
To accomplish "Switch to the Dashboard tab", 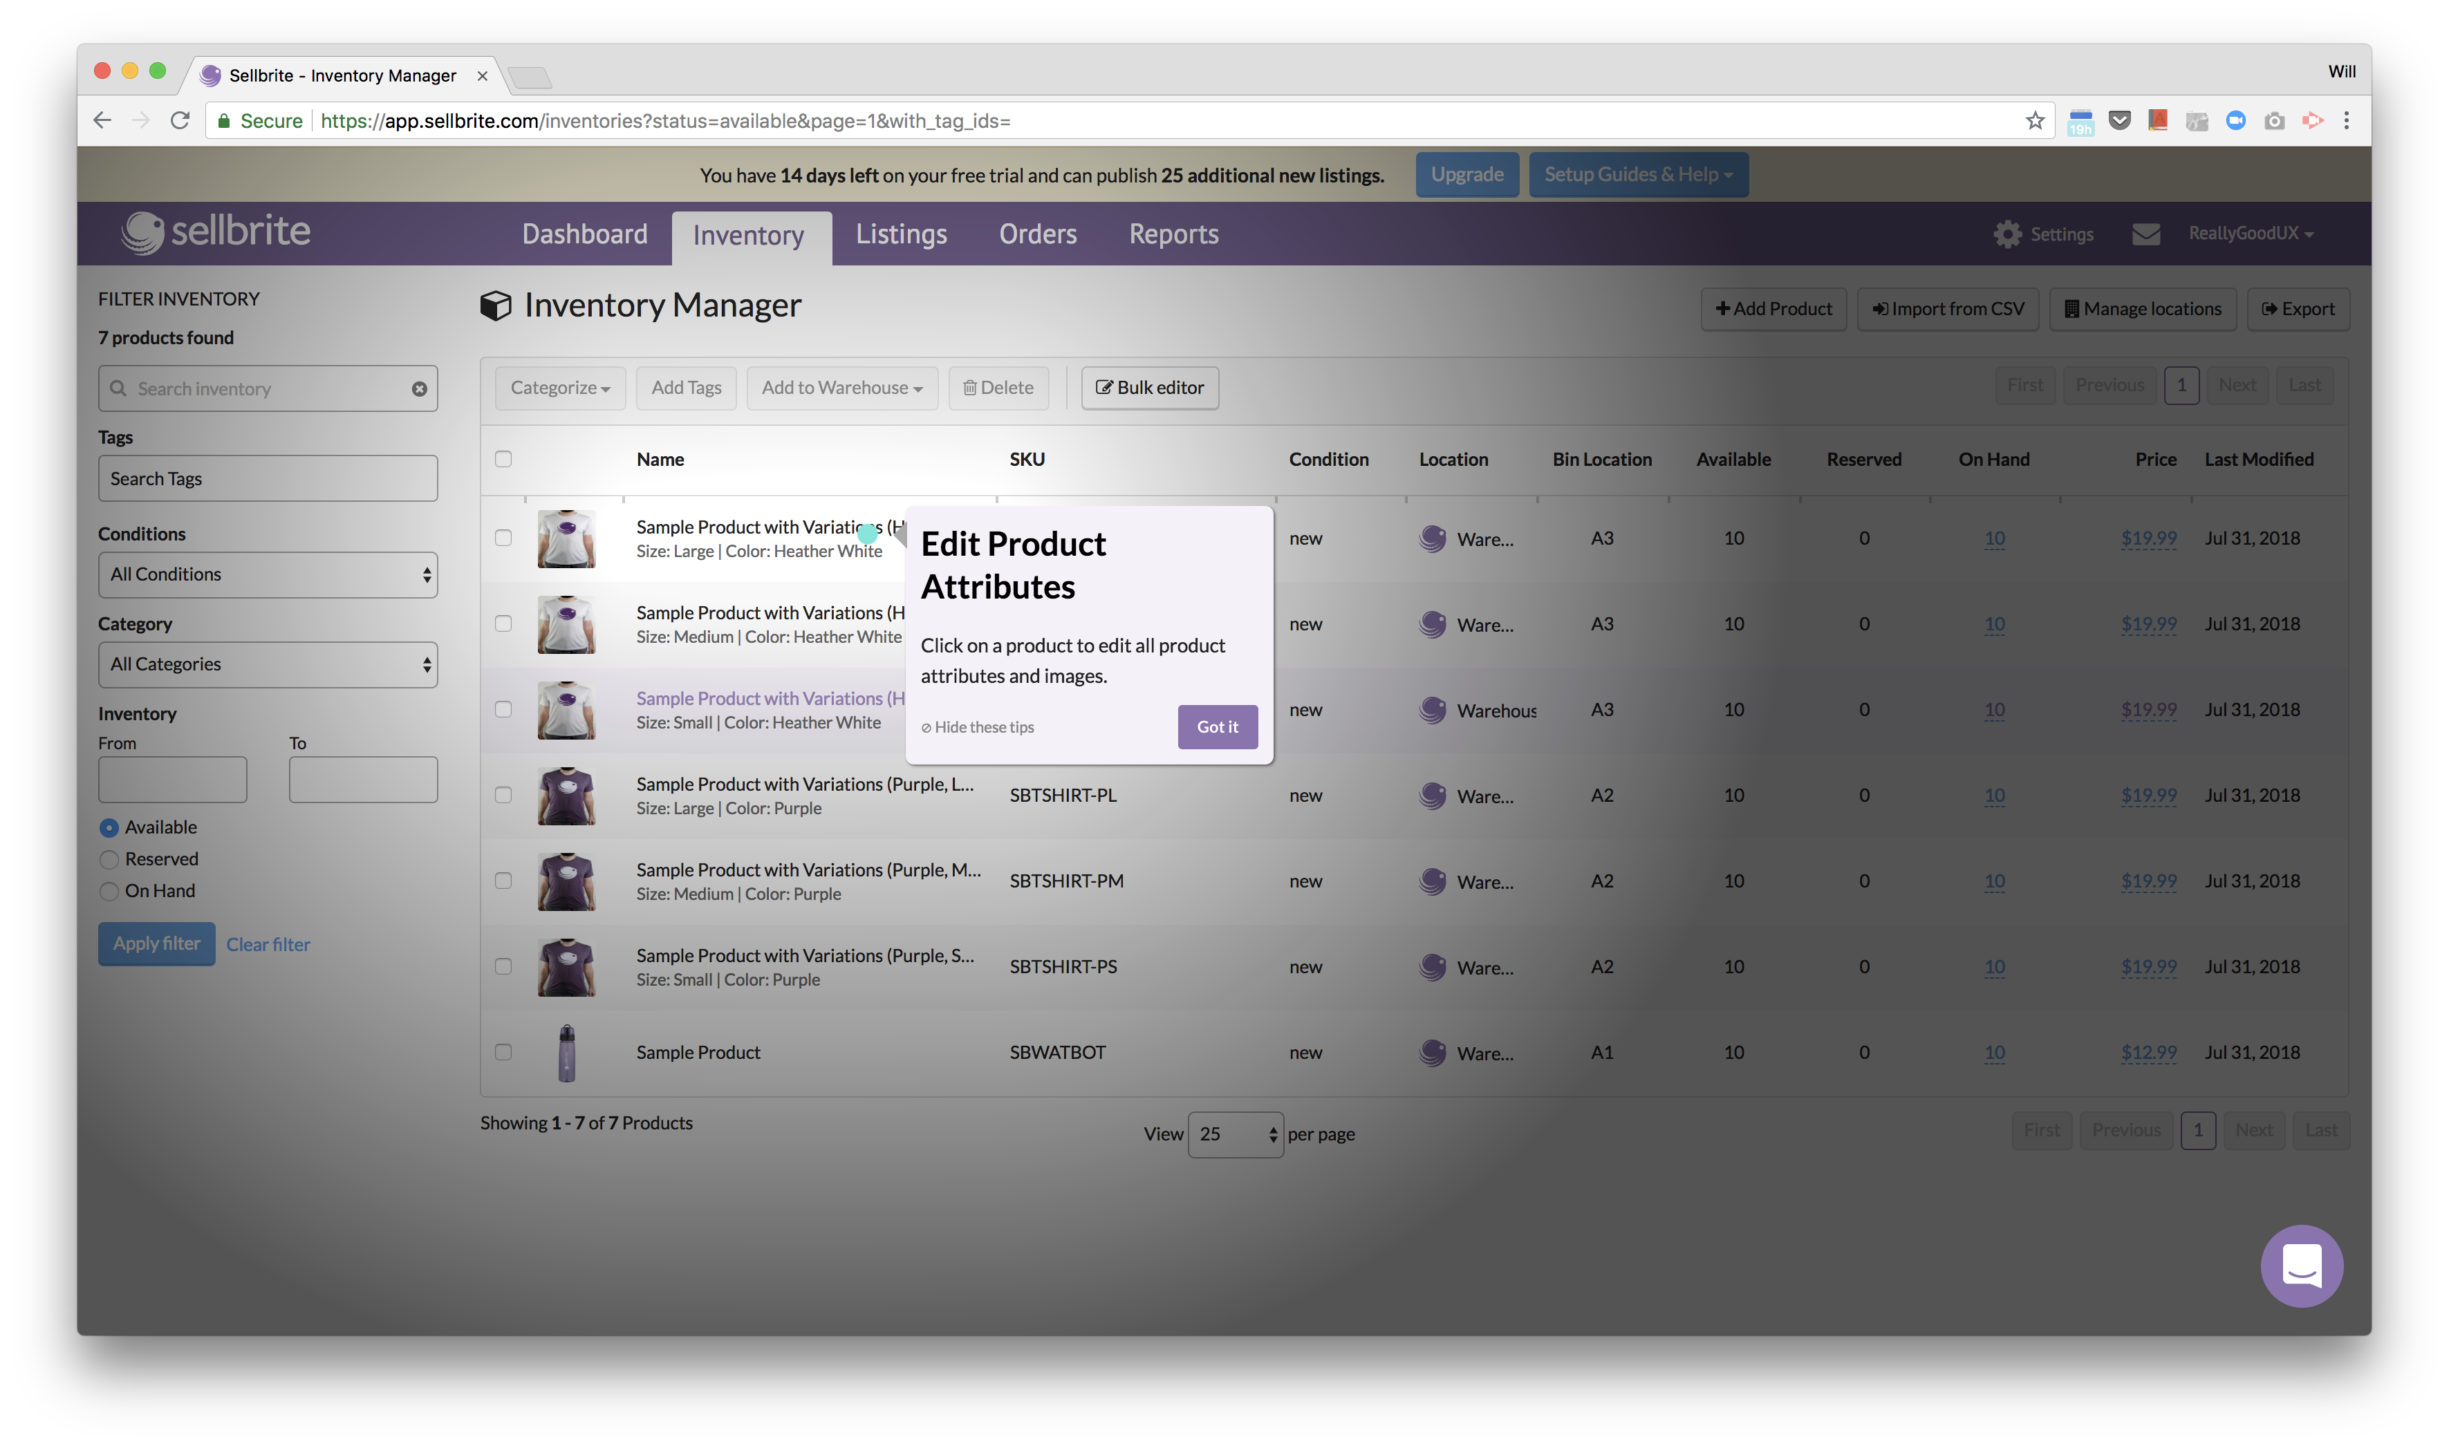I will [x=585, y=234].
